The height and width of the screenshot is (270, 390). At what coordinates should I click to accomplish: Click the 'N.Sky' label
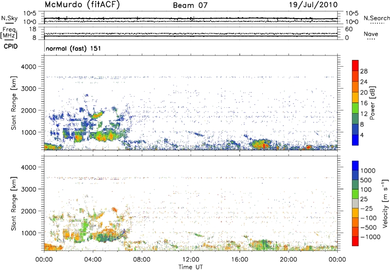[9, 18]
